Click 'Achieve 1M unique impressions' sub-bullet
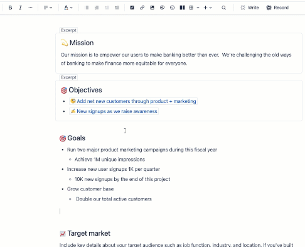305x247 pixels. [x=110, y=160]
